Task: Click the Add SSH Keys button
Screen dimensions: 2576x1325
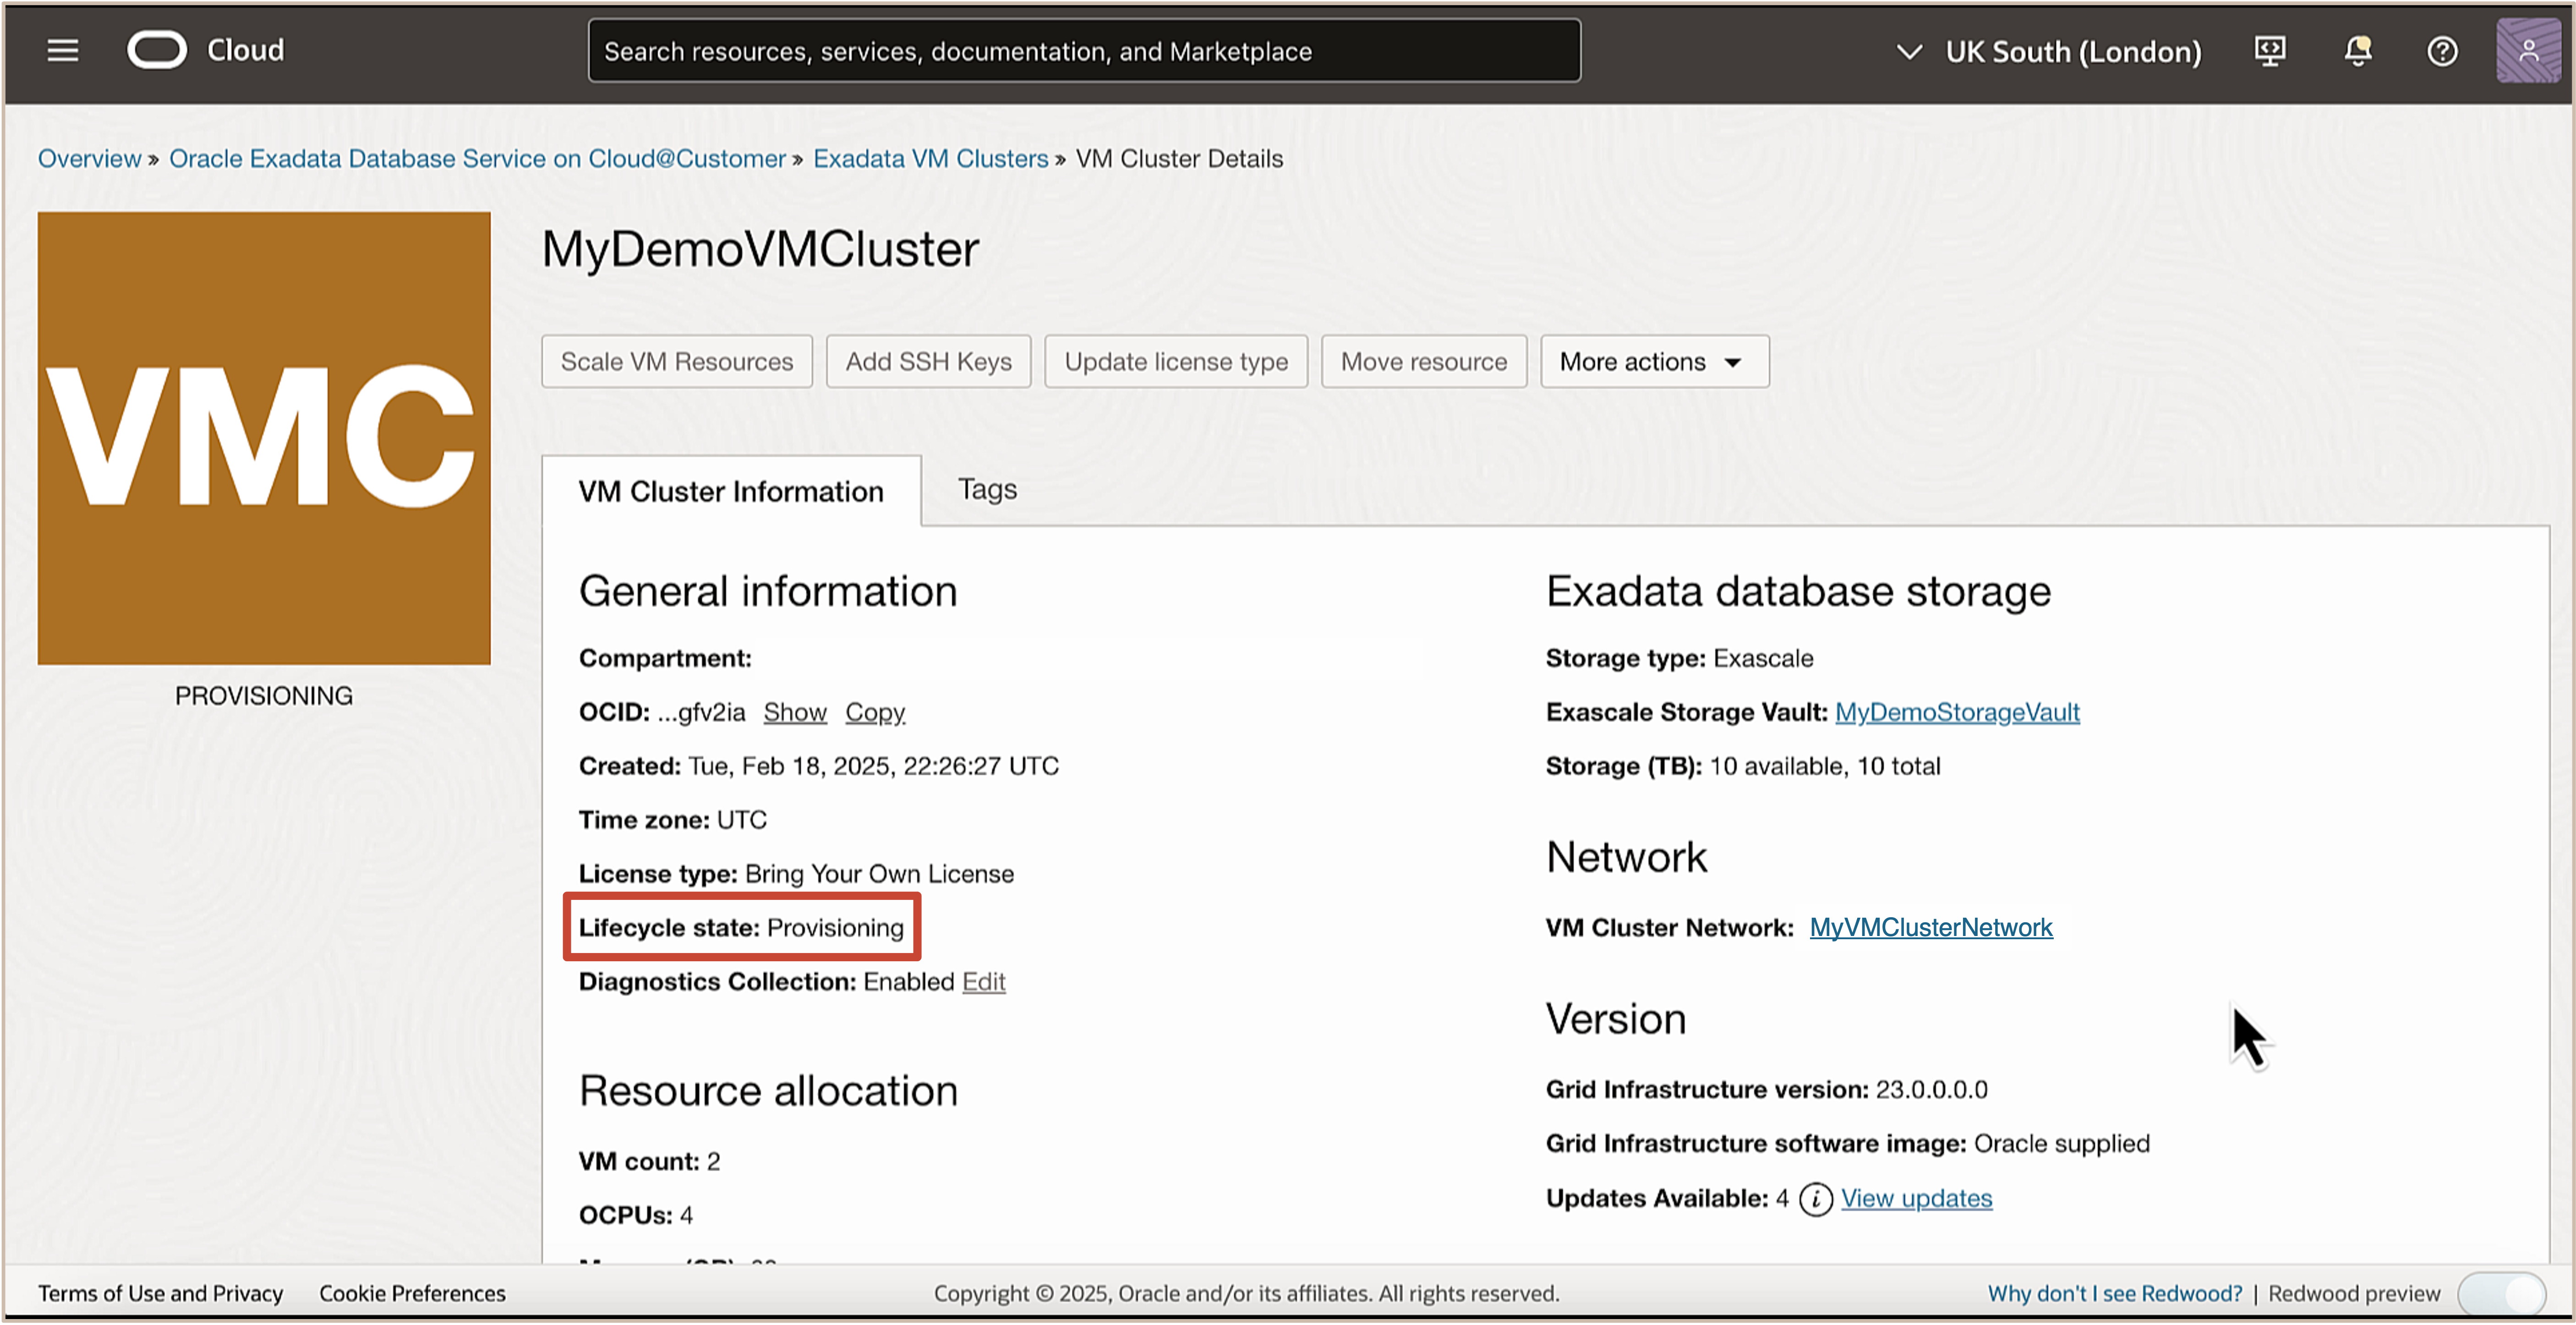Action: (x=928, y=362)
